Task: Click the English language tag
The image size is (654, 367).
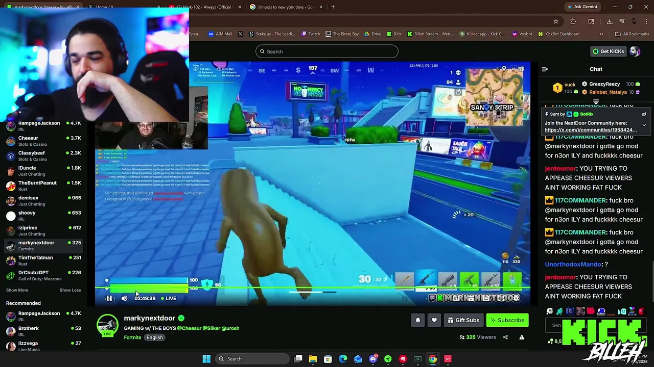Action: 154,337
